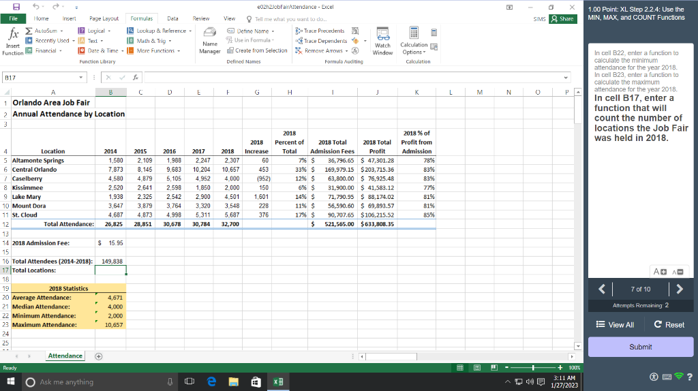This screenshot has width=698, height=391.
Task: Click Tell me what you want search
Action: 290,19
